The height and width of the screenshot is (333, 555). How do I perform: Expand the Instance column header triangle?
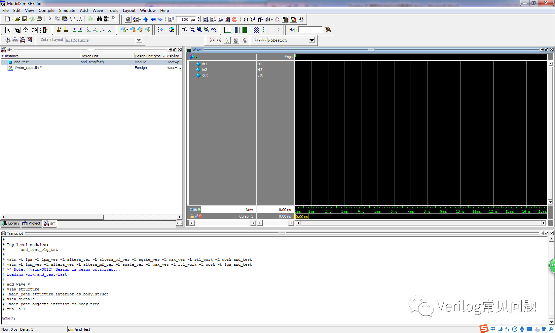3,56
